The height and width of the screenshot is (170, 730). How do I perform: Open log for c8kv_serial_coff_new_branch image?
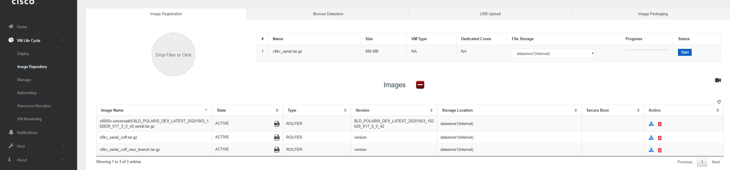[x=277, y=150]
